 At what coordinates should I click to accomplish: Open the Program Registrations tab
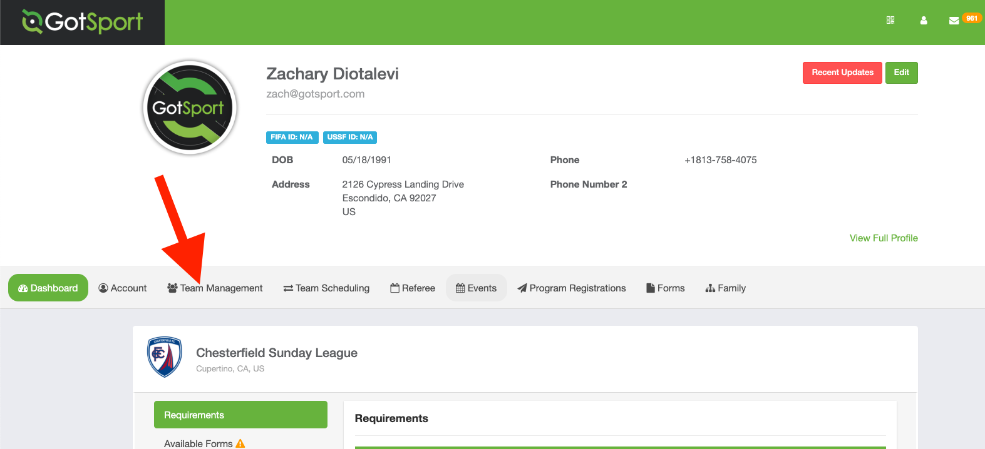coord(572,288)
